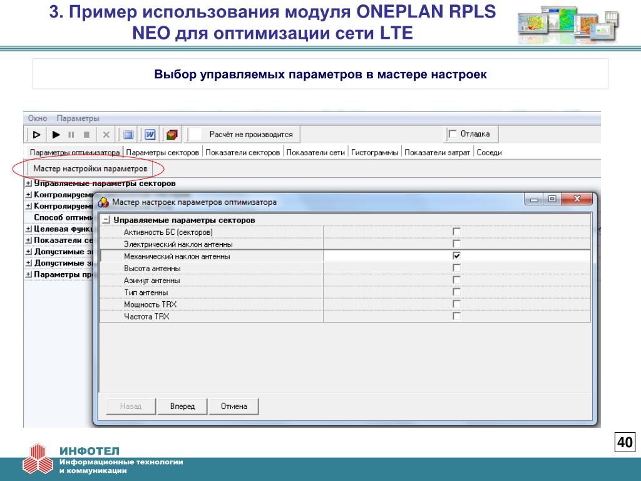Select the Азимут антенны row label

151,280
